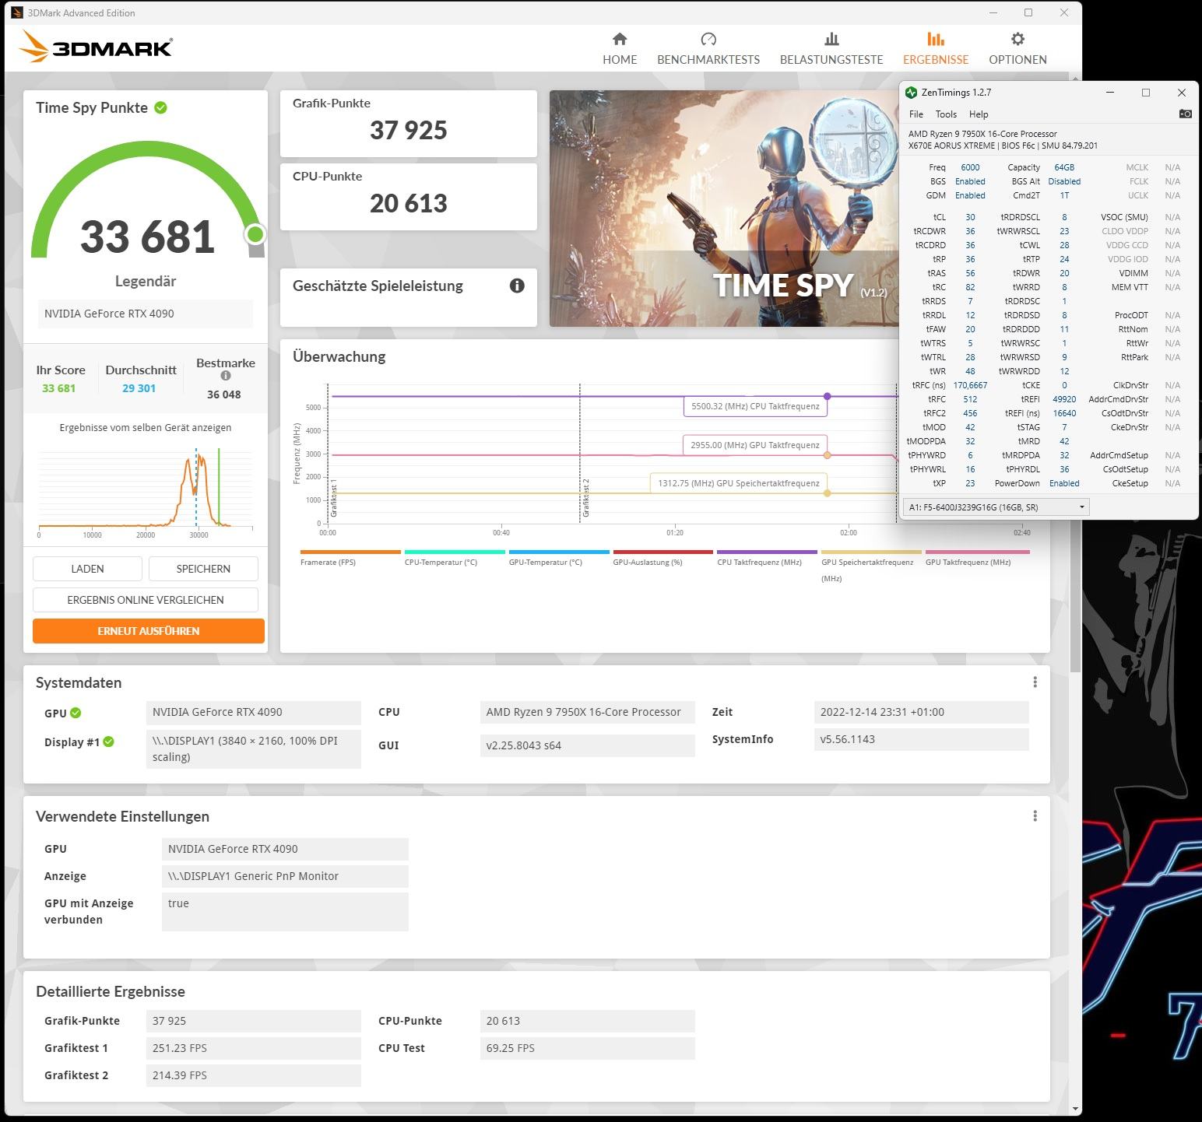Image resolution: width=1202 pixels, height=1122 pixels.
Task: Click the Bestmarke value 36 048
Action: click(224, 394)
